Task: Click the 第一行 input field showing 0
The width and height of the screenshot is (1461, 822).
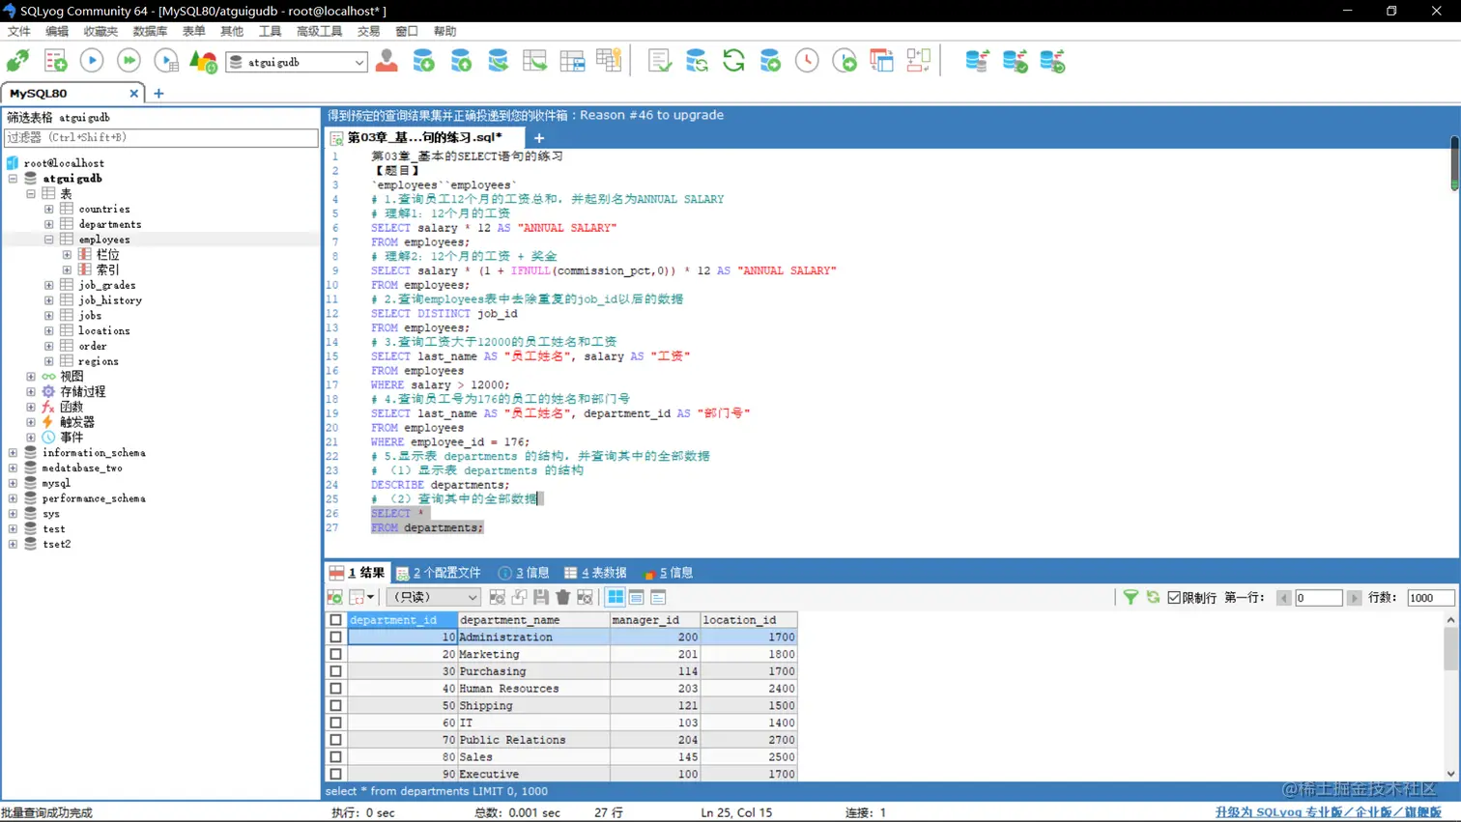Action: tap(1318, 598)
